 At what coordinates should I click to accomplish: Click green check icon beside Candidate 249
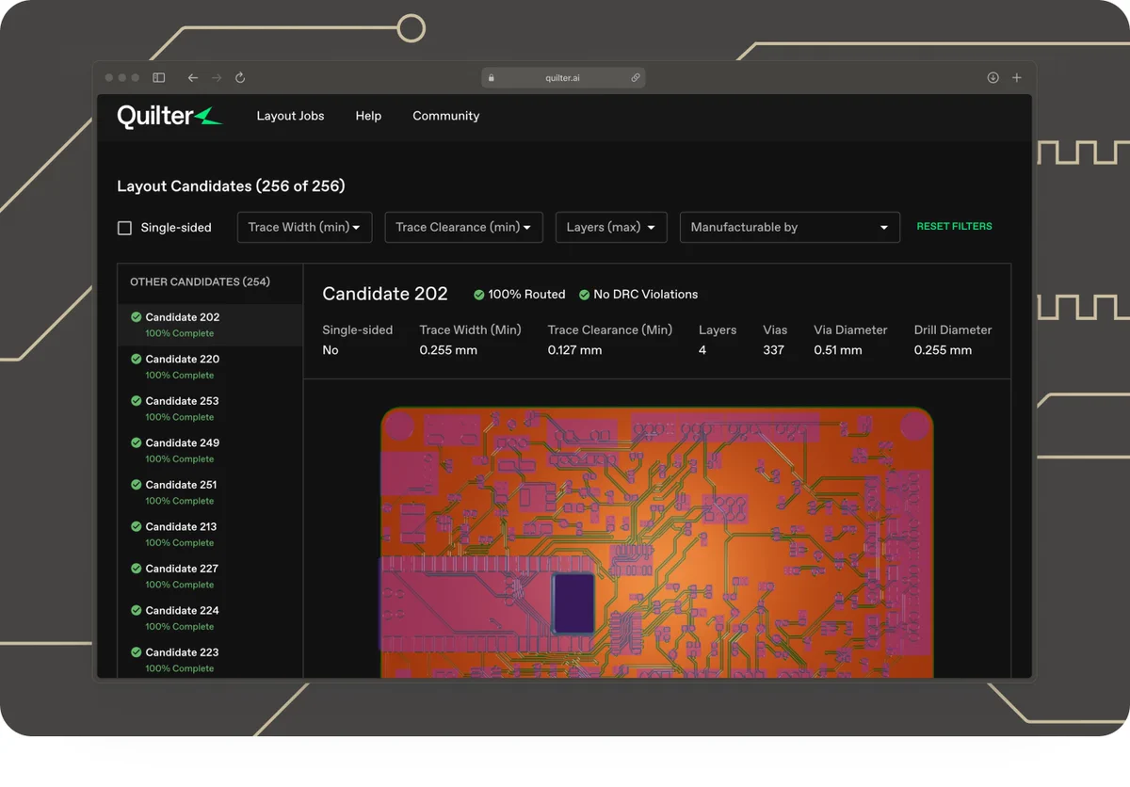pos(136,442)
